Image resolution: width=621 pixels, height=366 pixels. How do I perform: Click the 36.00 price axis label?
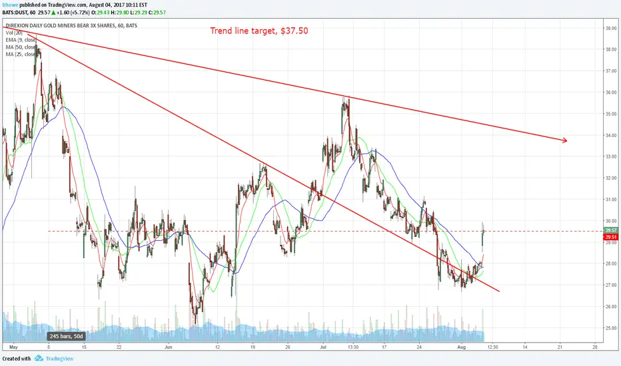coord(611,92)
